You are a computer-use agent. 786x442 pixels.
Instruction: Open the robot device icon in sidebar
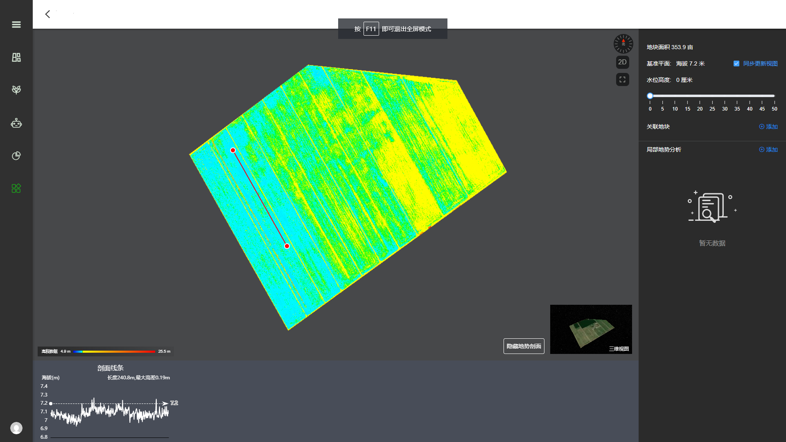[x=16, y=123]
